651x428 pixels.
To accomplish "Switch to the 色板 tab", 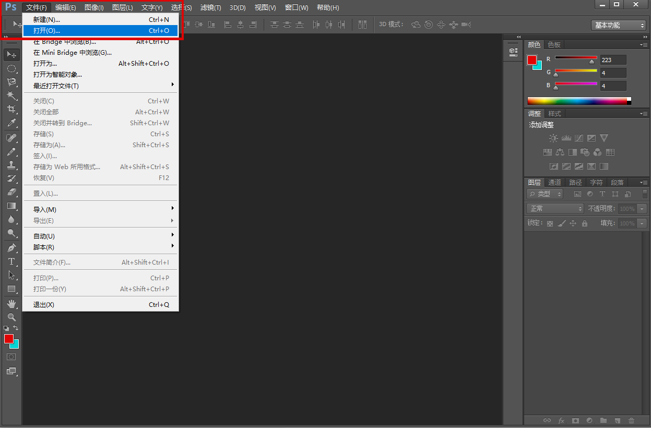I will pos(554,45).
